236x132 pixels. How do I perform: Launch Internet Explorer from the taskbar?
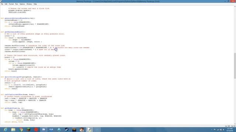[x=6, y=129]
